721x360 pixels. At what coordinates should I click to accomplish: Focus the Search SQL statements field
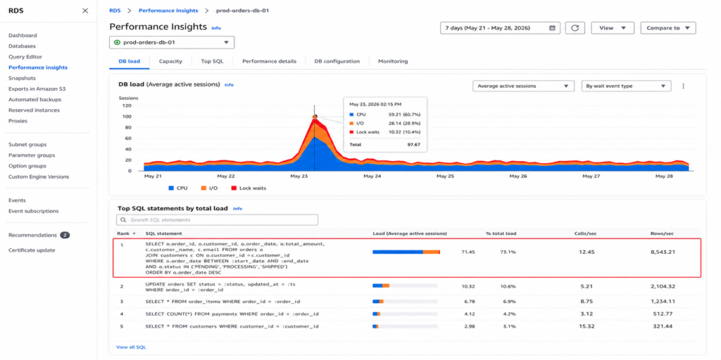tap(217, 220)
